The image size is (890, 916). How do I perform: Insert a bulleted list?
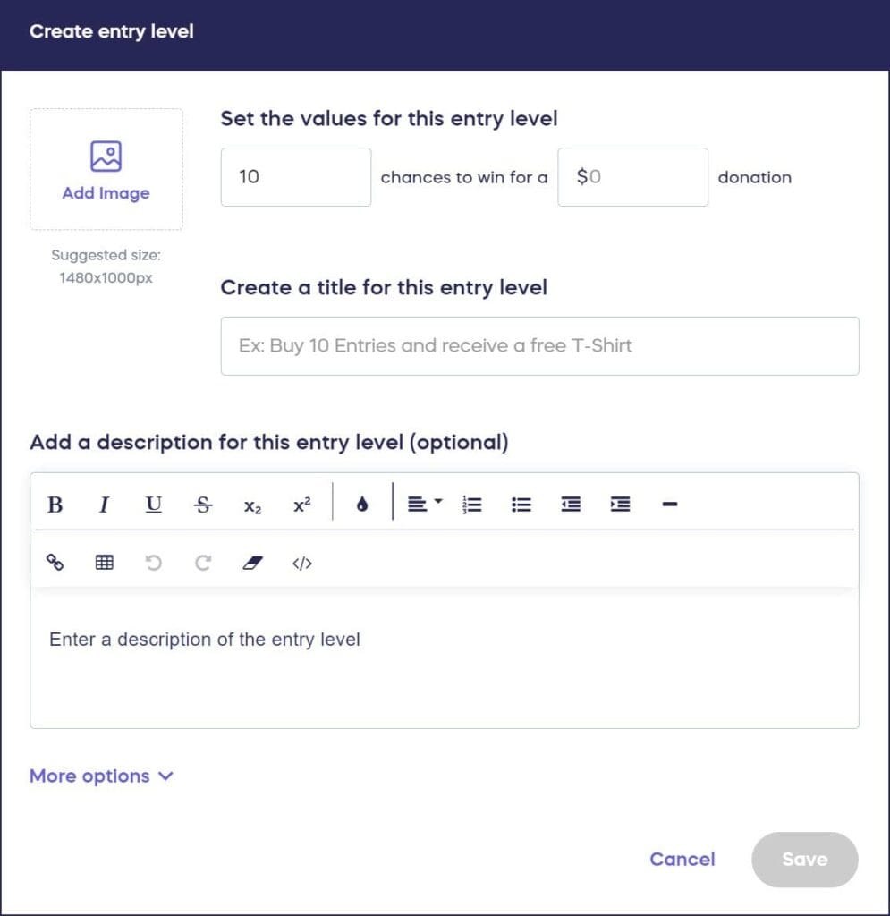[x=521, y=505]
